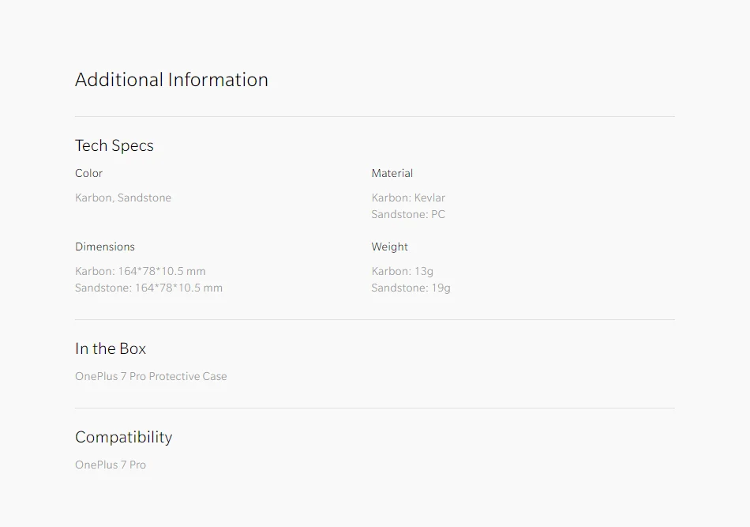Click the Sandstone: 19g weight text
Screen dimensions: 750x527
pos(411,288)
